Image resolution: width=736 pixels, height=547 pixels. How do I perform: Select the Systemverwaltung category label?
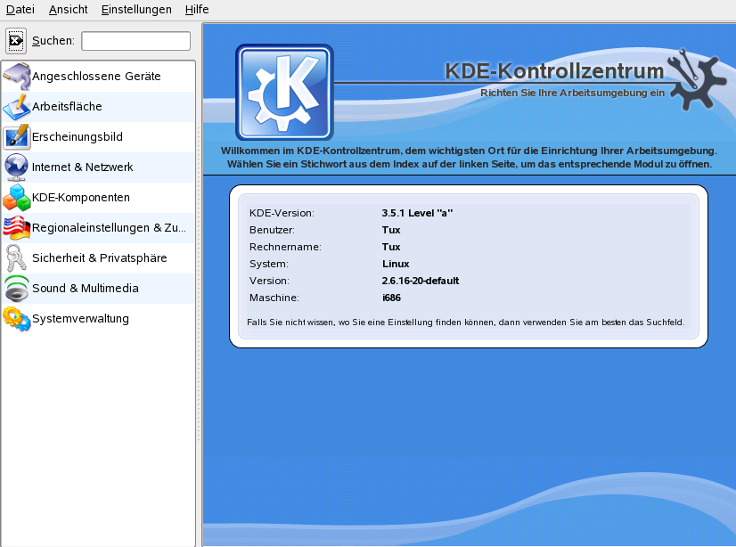tap(80, 319)
